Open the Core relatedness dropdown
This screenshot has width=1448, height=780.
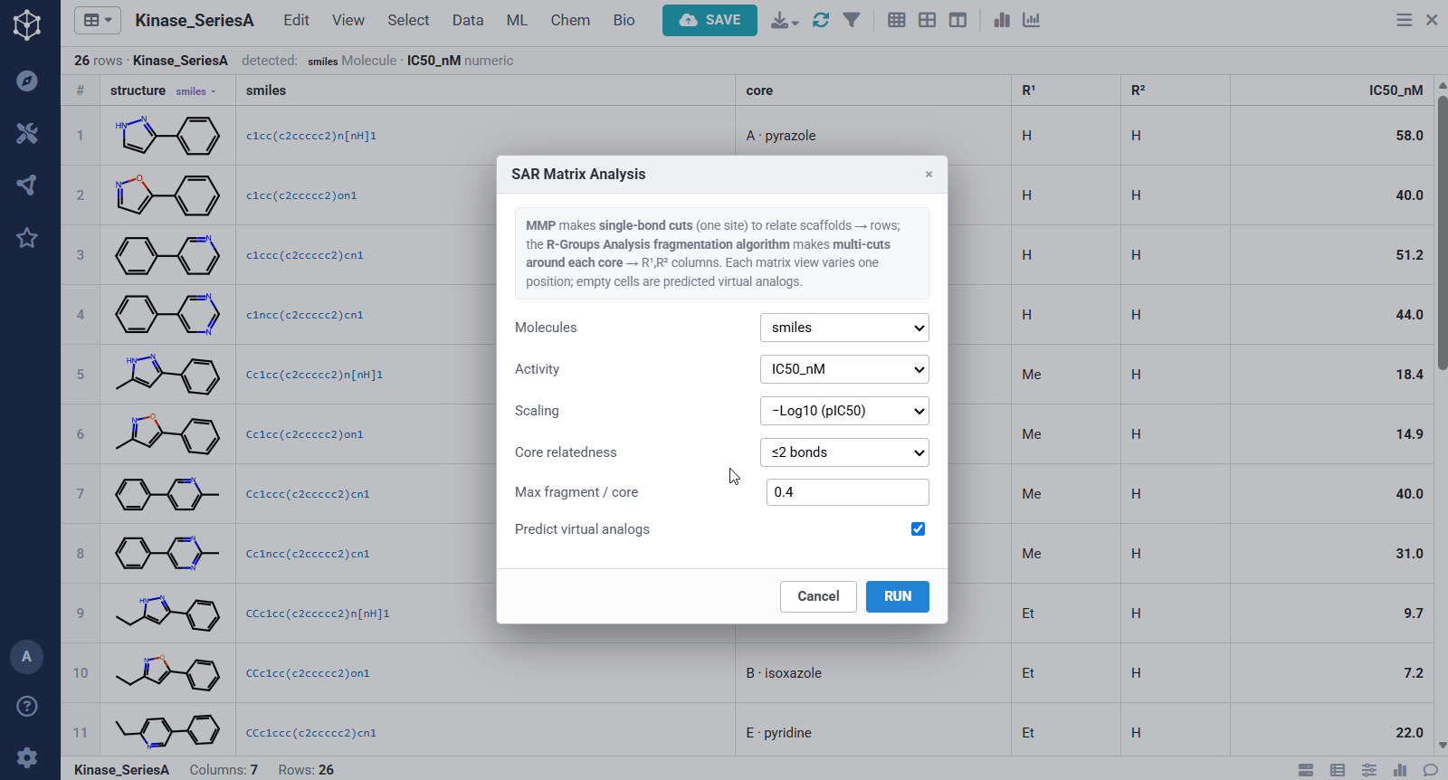coord(844,452)
